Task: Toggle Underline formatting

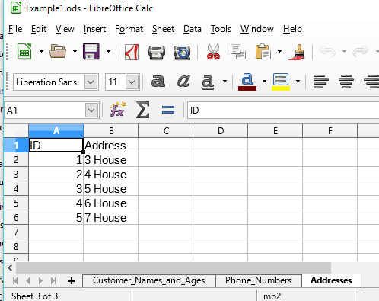Action: tap(208, 82)
